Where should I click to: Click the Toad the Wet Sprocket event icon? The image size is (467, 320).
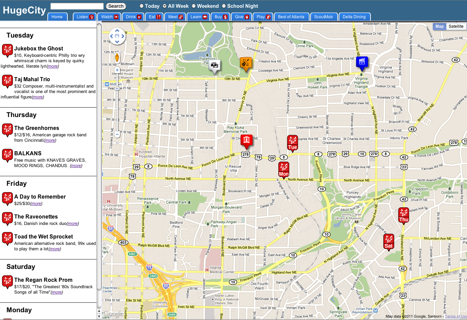(7, 238)
